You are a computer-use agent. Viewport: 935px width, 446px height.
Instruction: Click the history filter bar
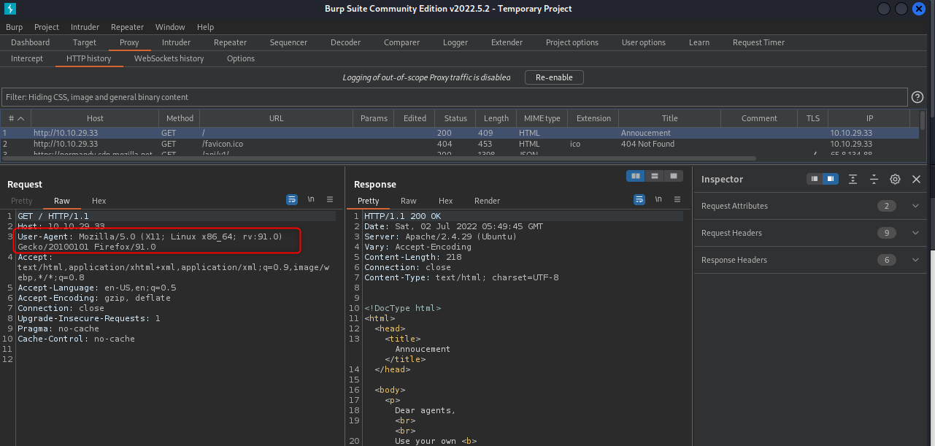tap(453, 97)
